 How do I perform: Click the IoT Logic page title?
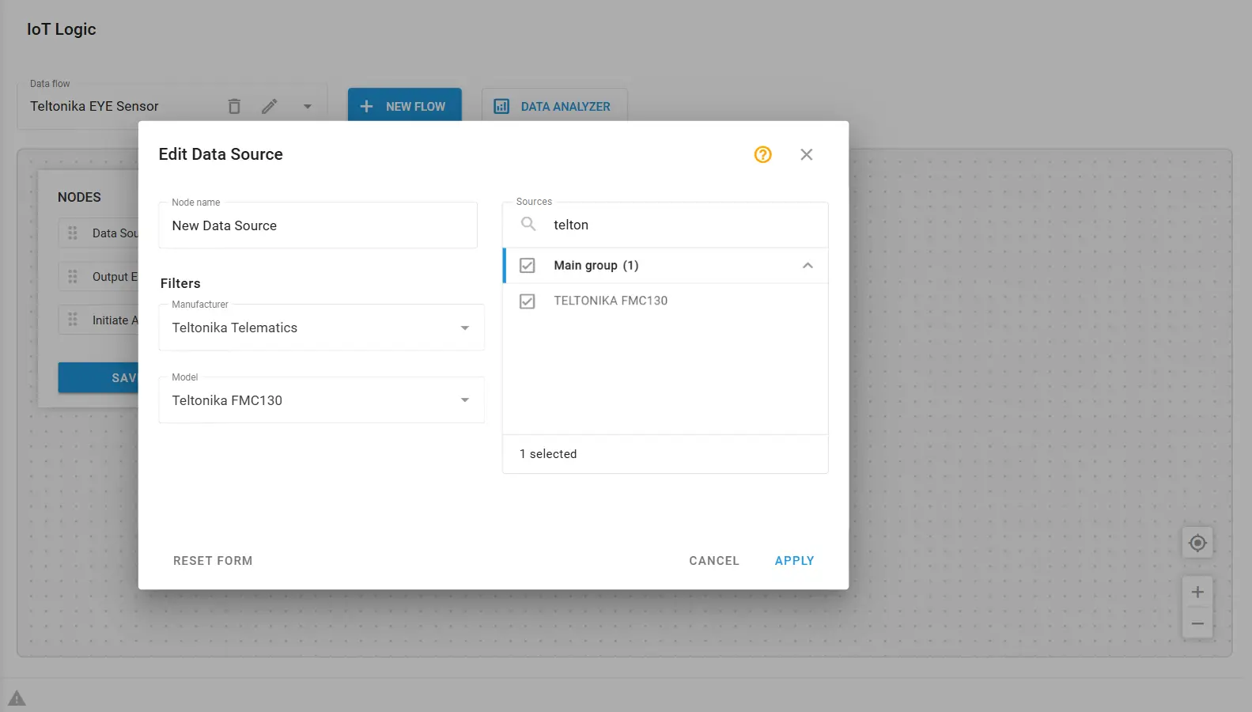pos(62,29)
